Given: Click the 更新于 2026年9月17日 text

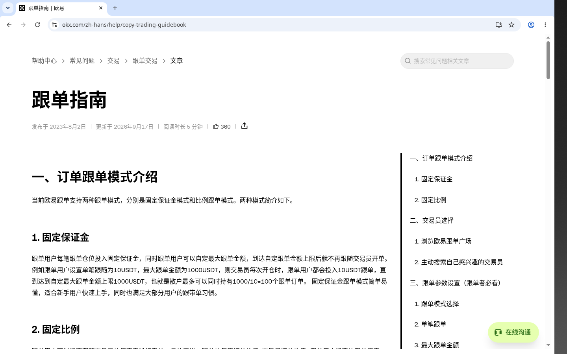Looking at the screenshot, I should point(124,127).
